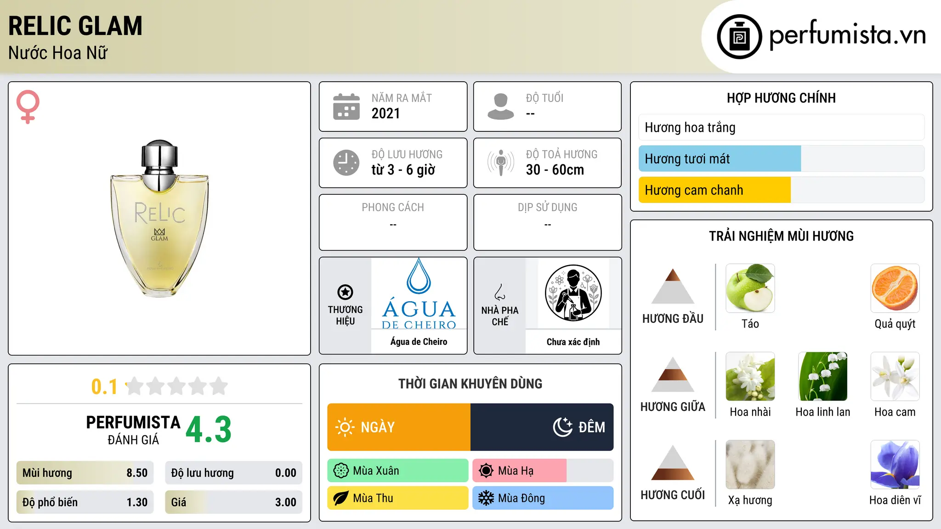Select the Quả quýt tangerine note image

(895, 288)
